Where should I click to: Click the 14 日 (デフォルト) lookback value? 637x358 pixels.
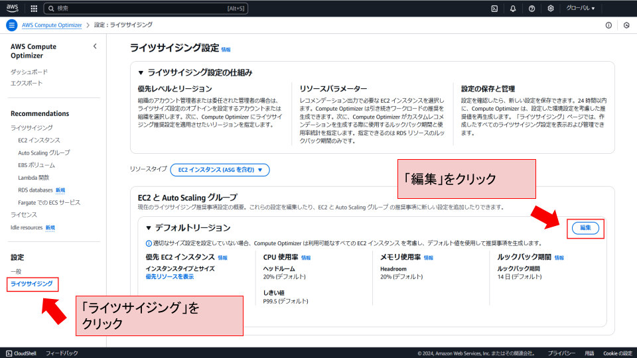click(519, 277)
